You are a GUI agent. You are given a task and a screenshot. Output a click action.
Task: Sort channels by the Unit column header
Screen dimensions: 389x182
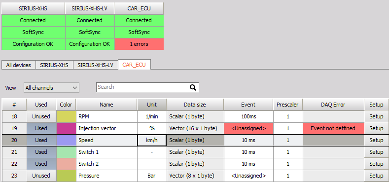(x=152, y=105)
